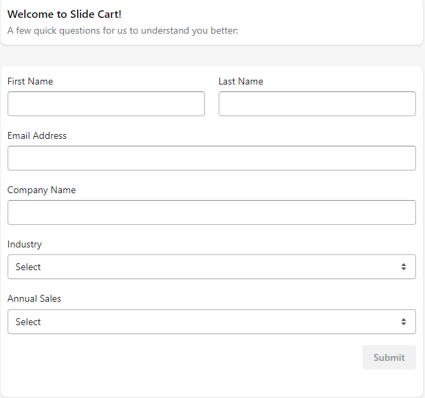Click the Welcome to Slide Cart heading

coord(65,14)
